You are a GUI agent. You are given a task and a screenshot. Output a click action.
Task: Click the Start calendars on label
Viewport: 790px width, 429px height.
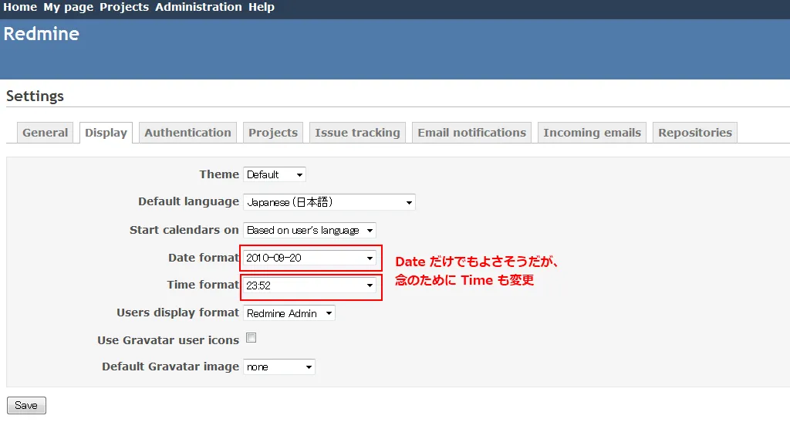pos(184,230)
